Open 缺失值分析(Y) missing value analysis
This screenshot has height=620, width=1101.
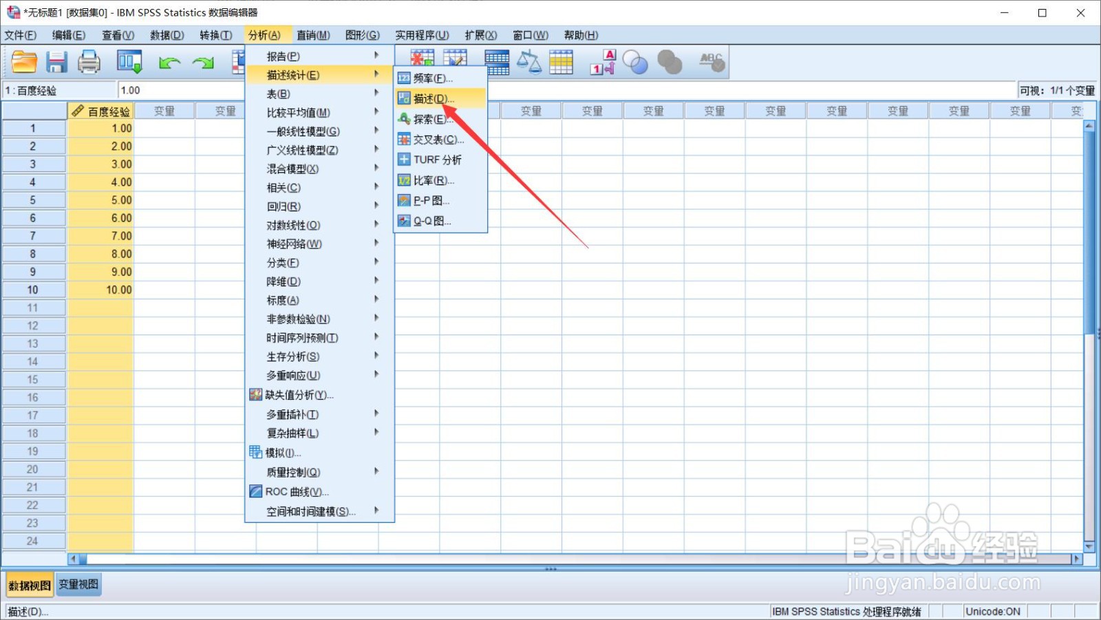(319, 395)
